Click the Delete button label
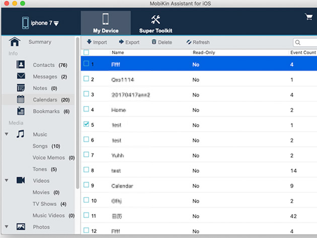The image size is (317, 238). 165,42
